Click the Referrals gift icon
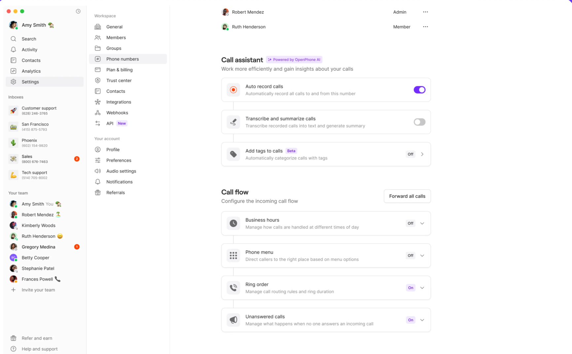This screenshot has height=354, width=572. (98, 193)
